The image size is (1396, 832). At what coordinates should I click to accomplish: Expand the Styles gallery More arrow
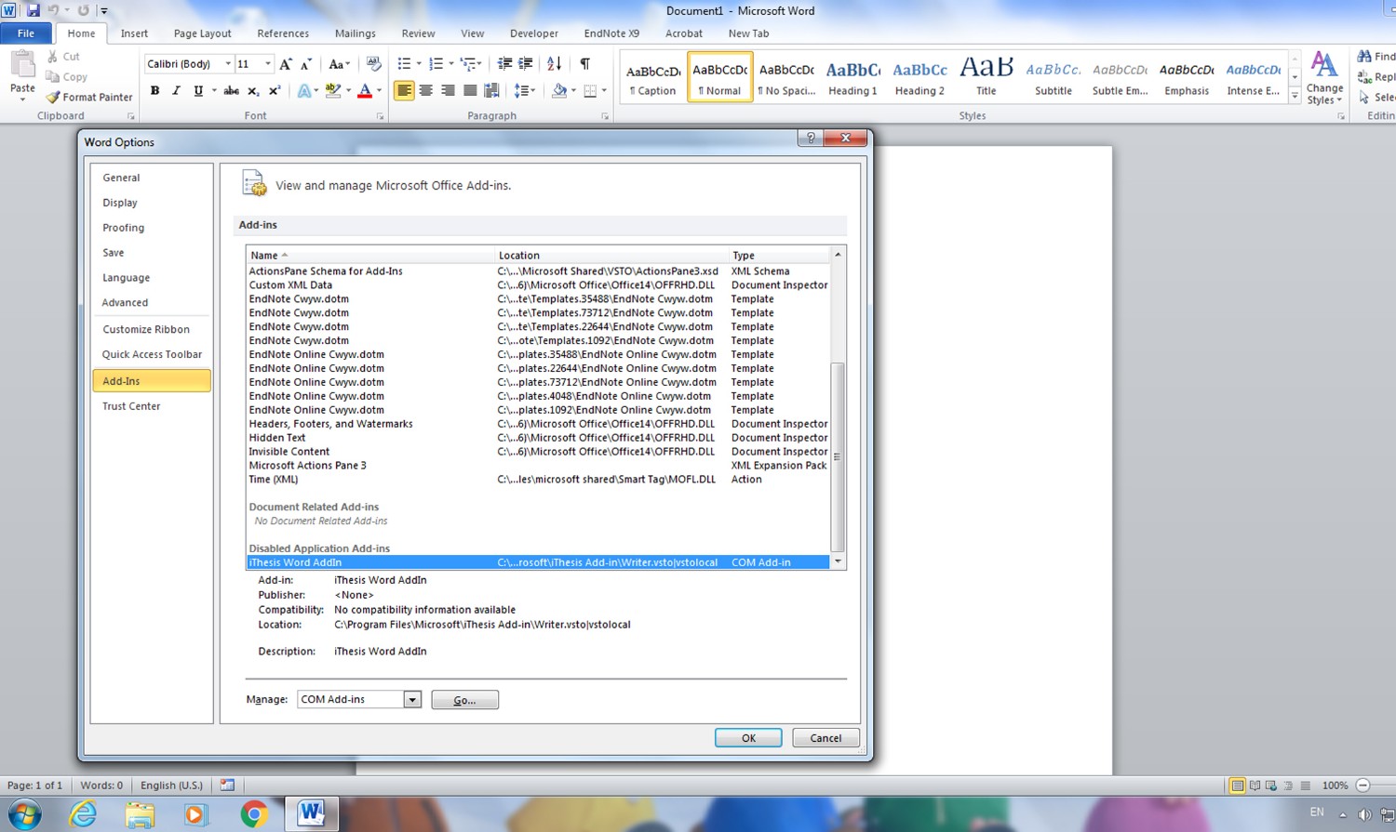[x=1295, y=96]
